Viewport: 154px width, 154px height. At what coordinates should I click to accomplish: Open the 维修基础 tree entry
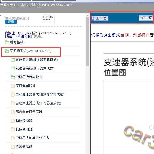pyautogui.click(x=17, y=42)
